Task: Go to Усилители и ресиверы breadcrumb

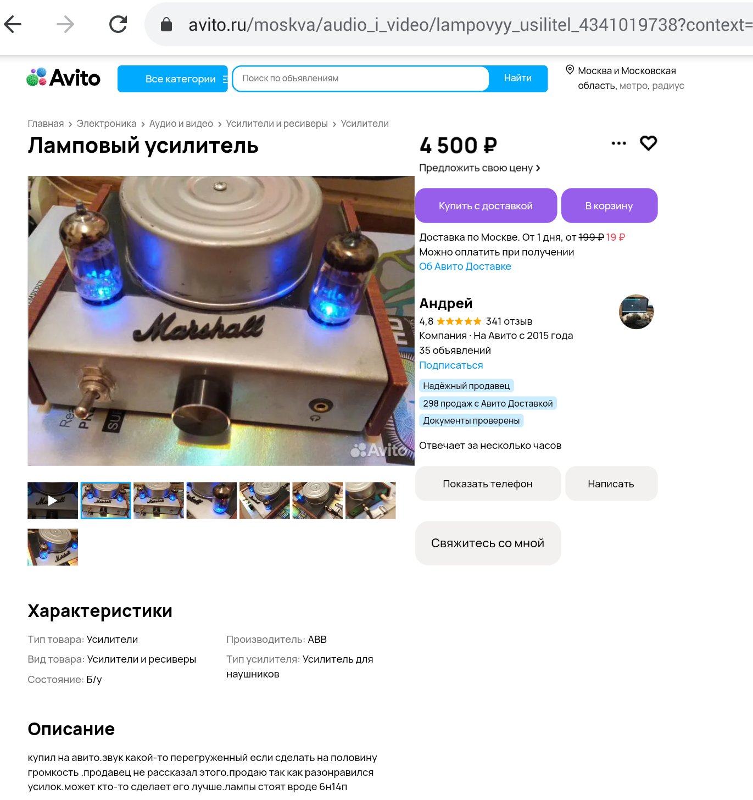Action: 277,124
